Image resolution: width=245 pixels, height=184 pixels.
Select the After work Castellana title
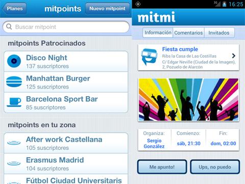pos(64,140)
